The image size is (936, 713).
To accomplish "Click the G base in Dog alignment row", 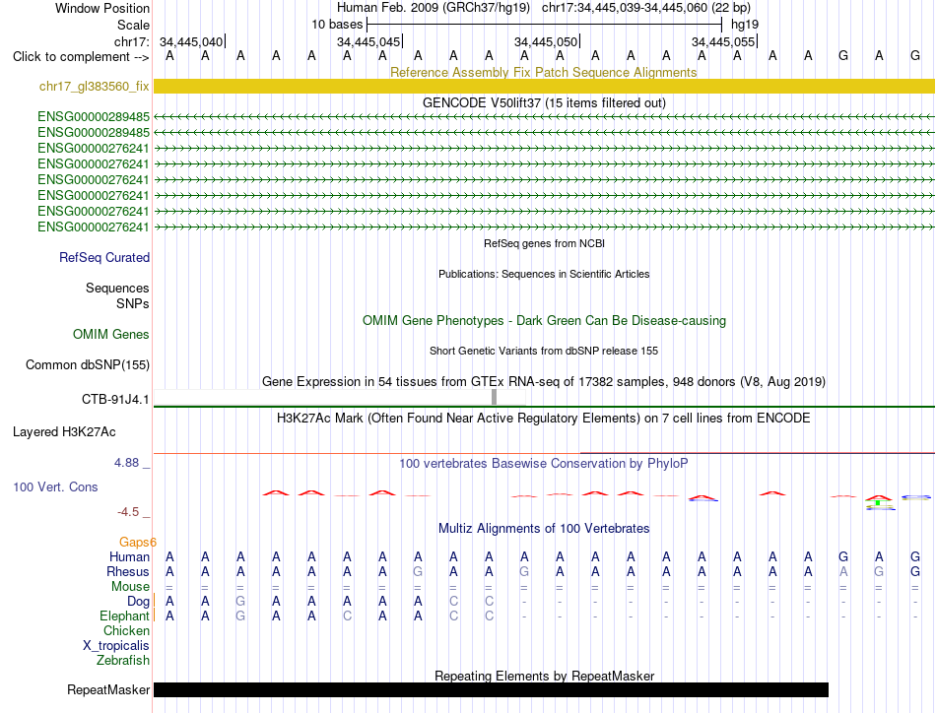I will click(240, 602).
